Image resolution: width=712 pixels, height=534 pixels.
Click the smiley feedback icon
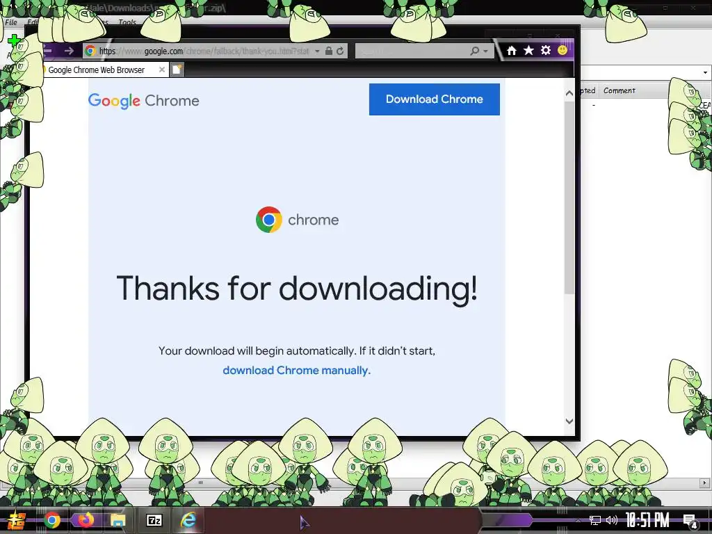(x=563, y=50)
